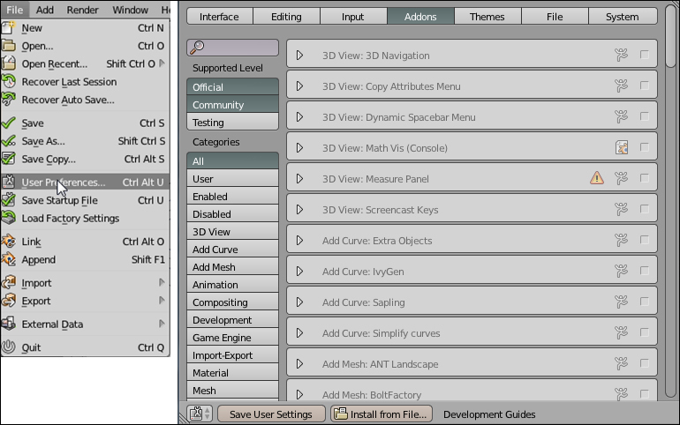
Task: Click Install from File button
Action: pos(382,414)
